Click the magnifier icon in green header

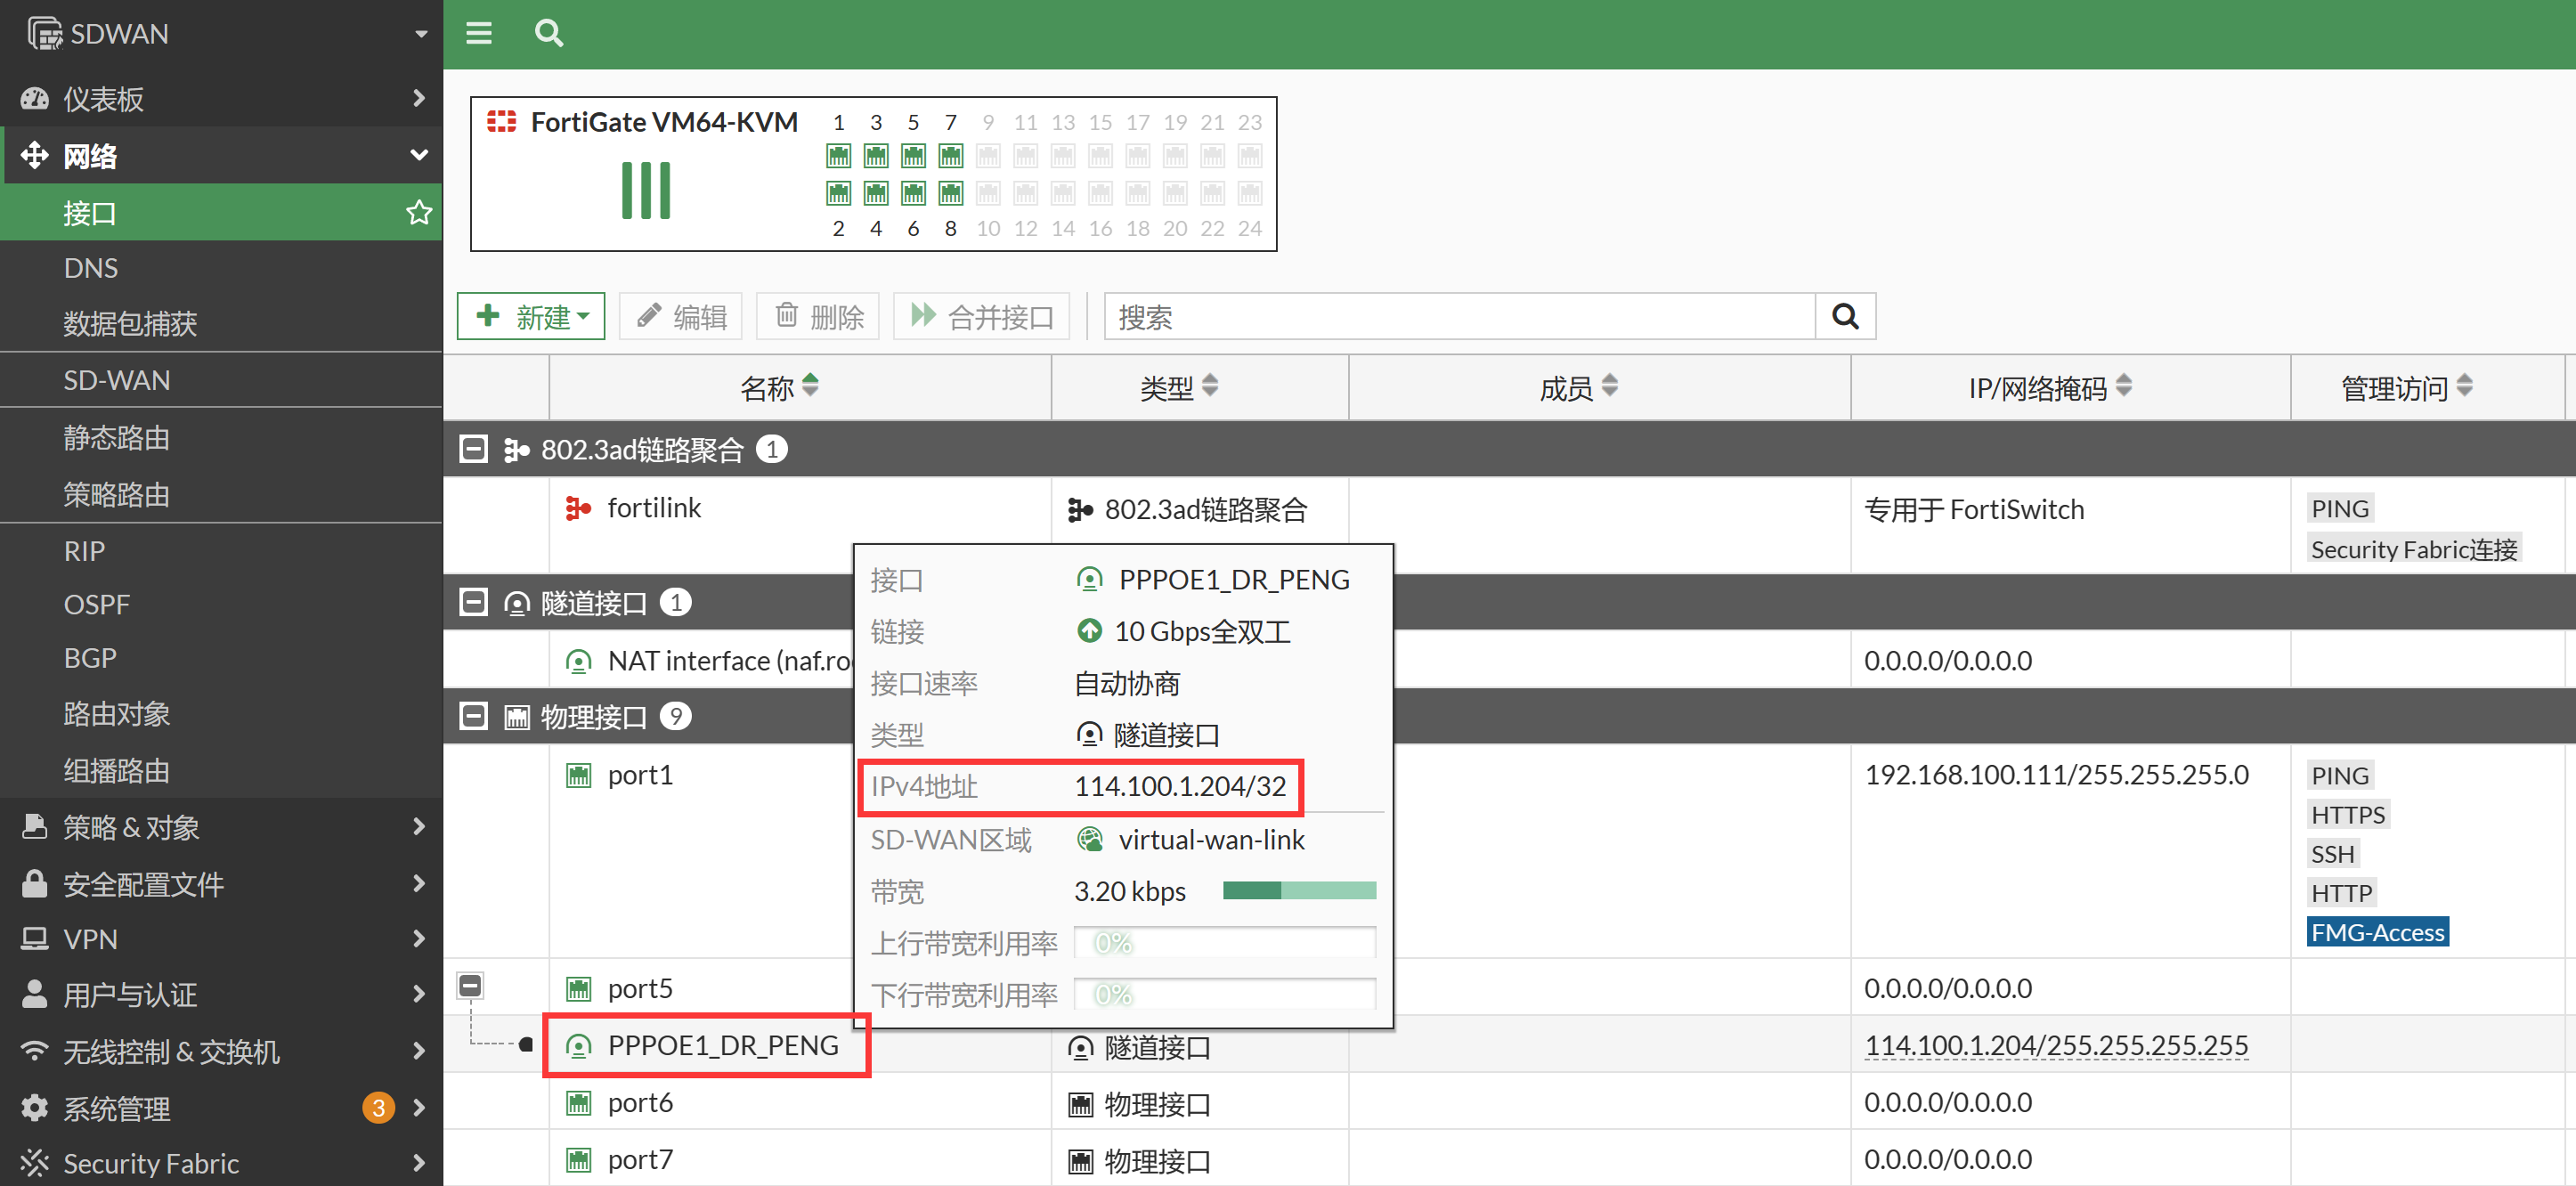[x=548, y=33]
